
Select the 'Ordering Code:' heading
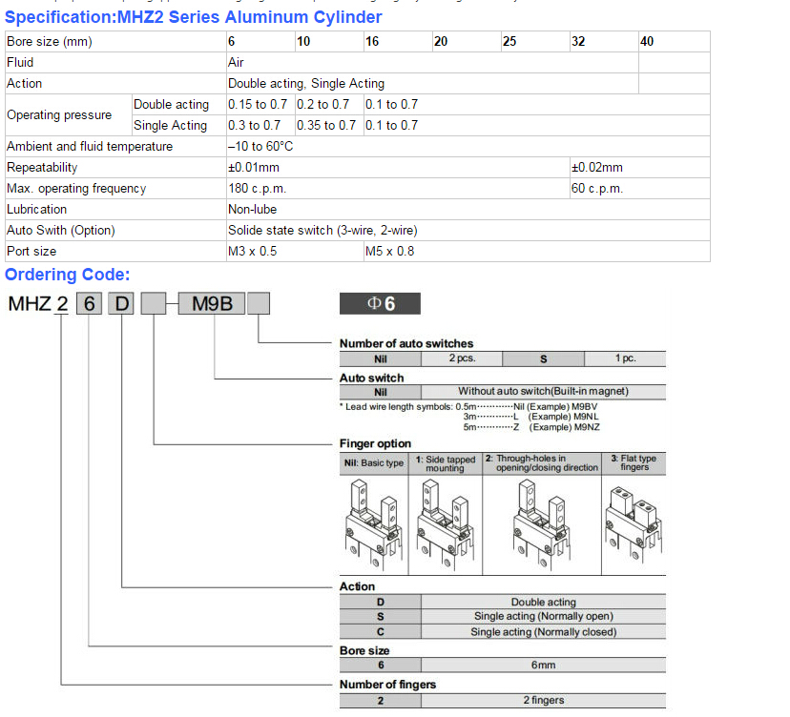point(67,275)
